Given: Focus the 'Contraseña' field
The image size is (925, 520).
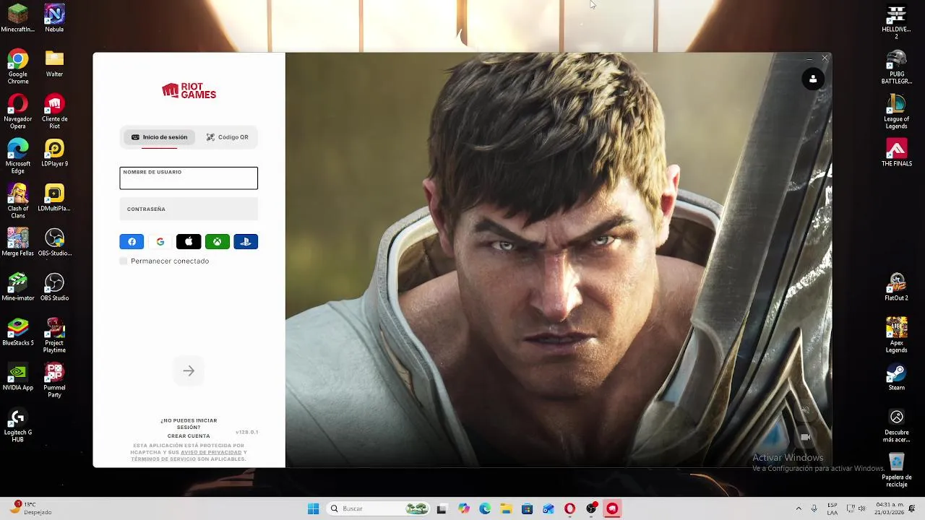Looking at the screenshot, I should [189, 209].
